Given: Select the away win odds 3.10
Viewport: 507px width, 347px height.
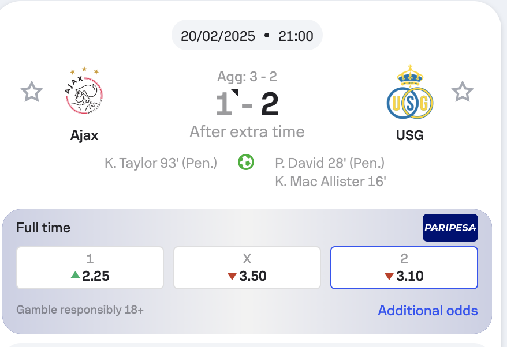Looking at the screenshot, I should pos(404,267).
